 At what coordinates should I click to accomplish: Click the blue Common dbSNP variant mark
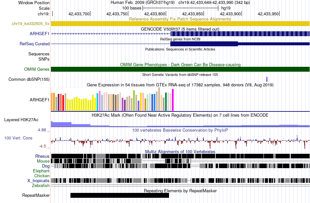click(267, 80)
